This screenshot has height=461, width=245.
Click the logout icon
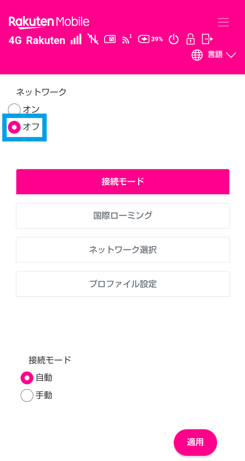[x=207, y=39]
